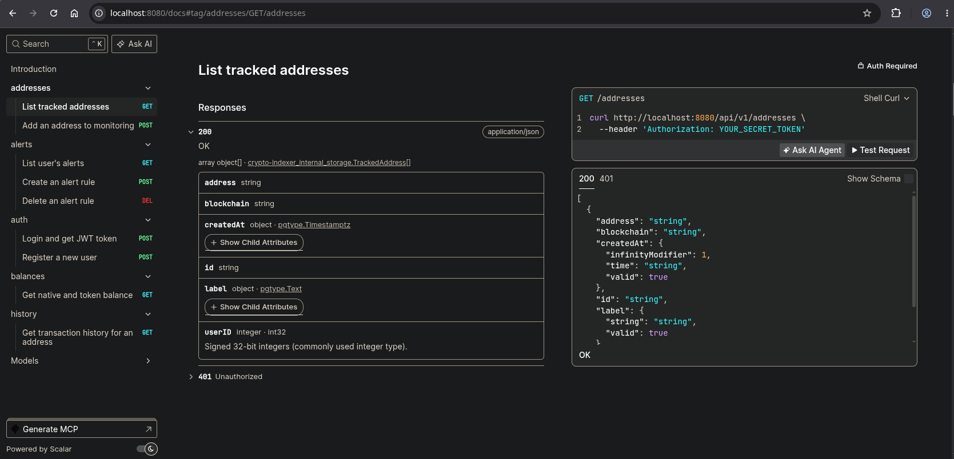
Task: Reload the page with the refresh icon
Action: coord(54,13)
